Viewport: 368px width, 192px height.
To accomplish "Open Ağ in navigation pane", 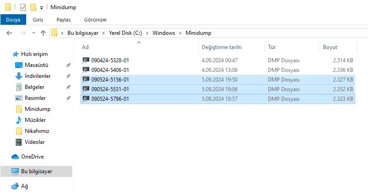I will click(24, 186).
